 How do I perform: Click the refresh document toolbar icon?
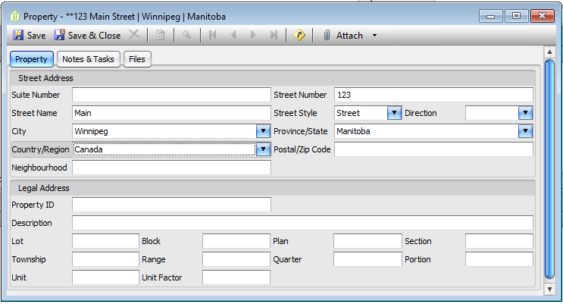pos(160,35)
